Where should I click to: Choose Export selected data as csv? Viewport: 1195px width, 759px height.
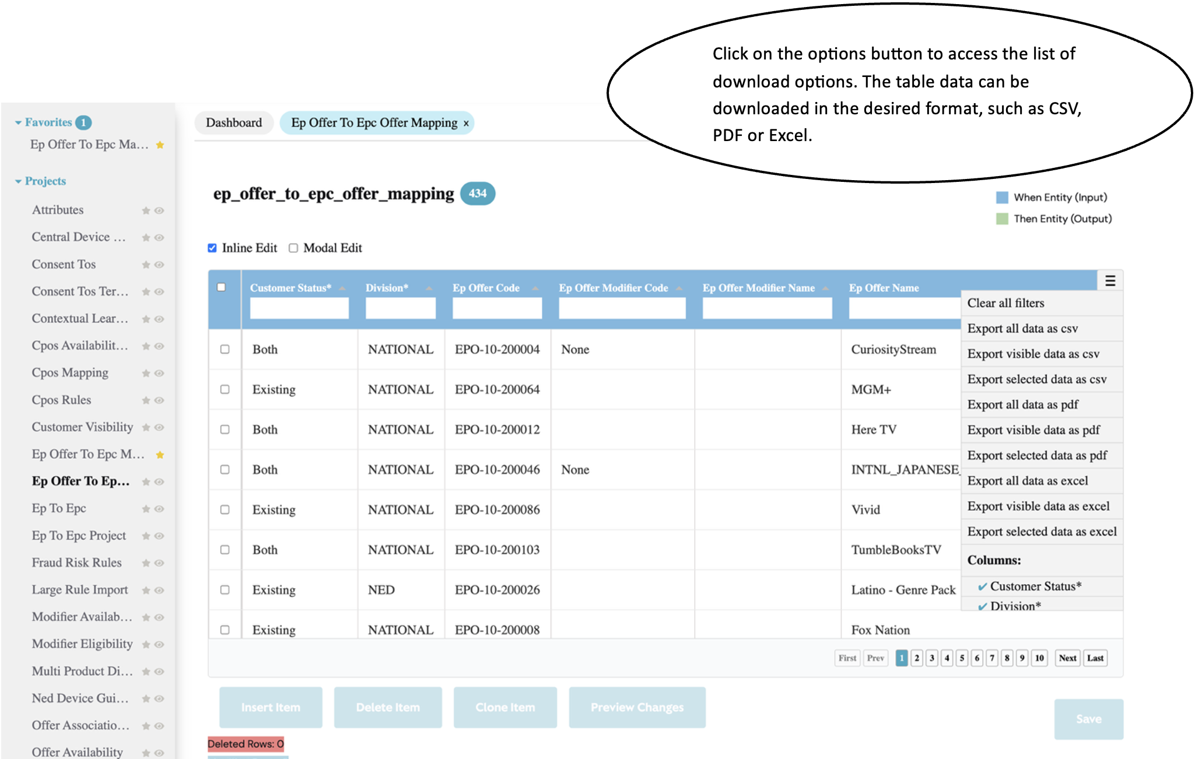point(1042,379)
